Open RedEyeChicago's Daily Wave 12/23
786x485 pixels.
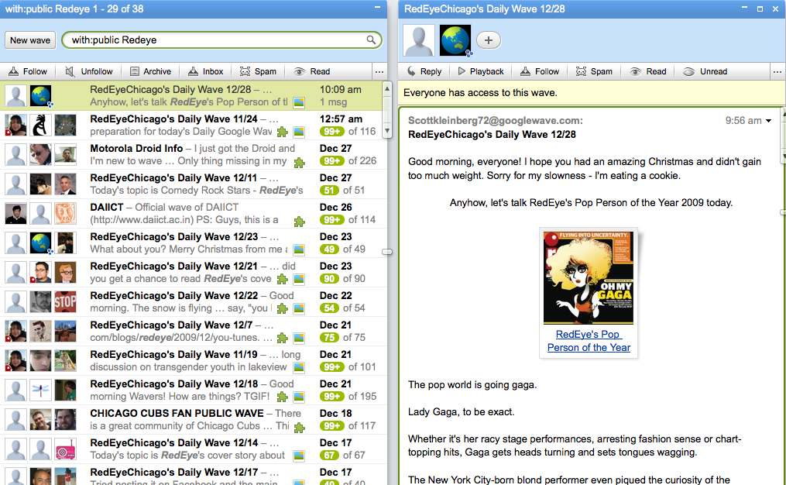[x=194, y=242]
